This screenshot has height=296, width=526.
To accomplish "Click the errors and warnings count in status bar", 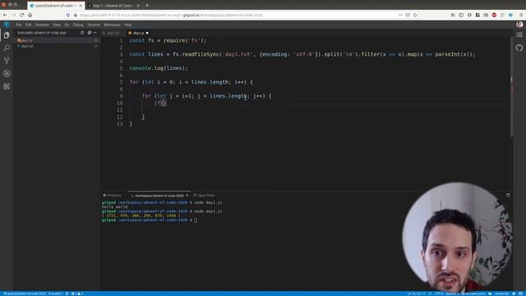I will point(77,294).
